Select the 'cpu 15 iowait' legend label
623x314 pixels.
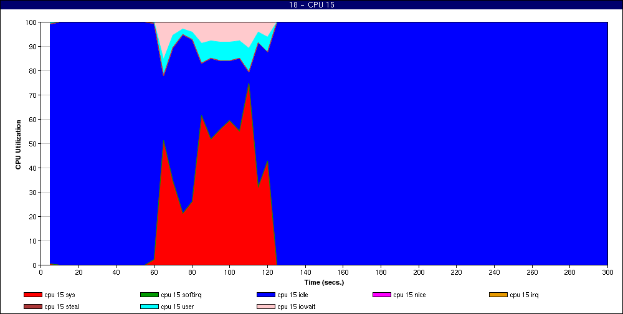297,307
